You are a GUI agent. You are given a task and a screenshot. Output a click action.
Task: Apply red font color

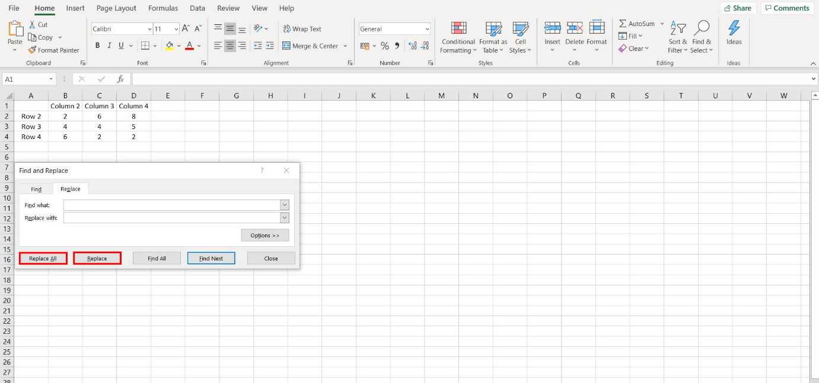pos(189,46)
